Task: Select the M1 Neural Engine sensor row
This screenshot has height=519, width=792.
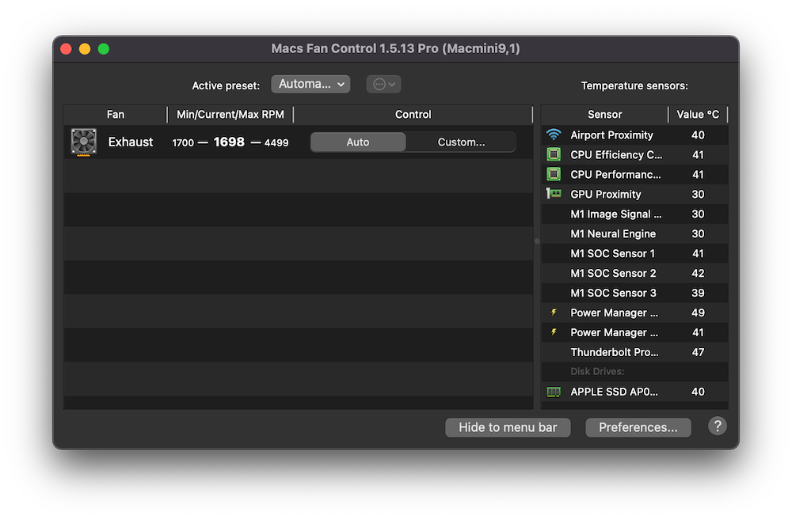Action: point(612,233)
